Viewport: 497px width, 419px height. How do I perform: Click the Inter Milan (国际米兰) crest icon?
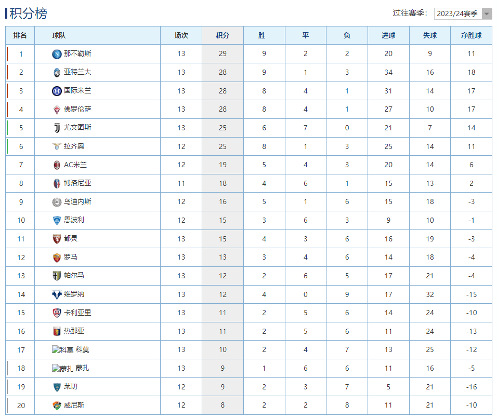tap(57, 91)
